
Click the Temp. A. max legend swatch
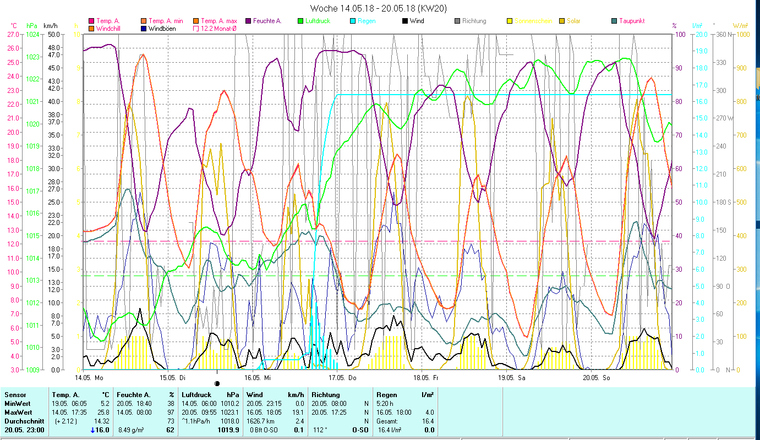click(x=195, y=21)
